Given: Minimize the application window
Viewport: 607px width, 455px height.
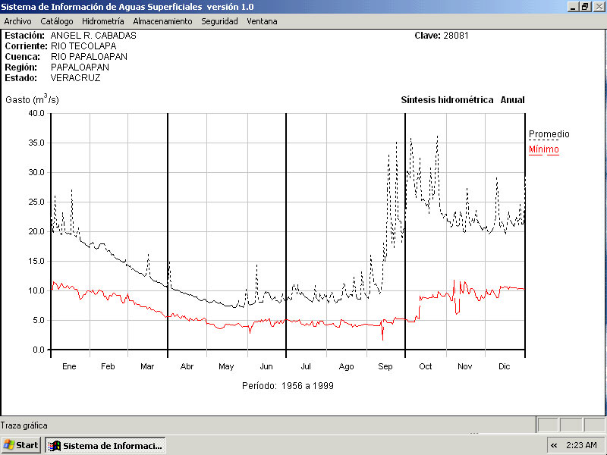Looking at the screenshot, I should pyautogui.click(x=572, y=6).
